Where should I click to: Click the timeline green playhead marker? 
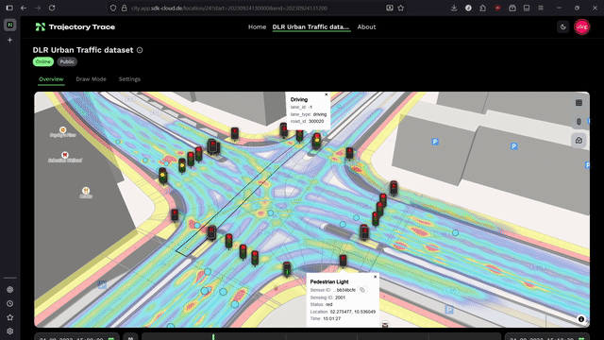click(213, 336)
